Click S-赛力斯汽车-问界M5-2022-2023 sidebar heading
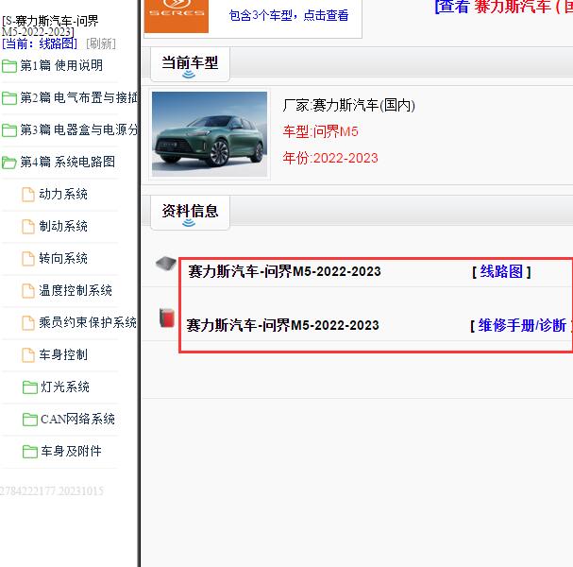 [50, 26]
